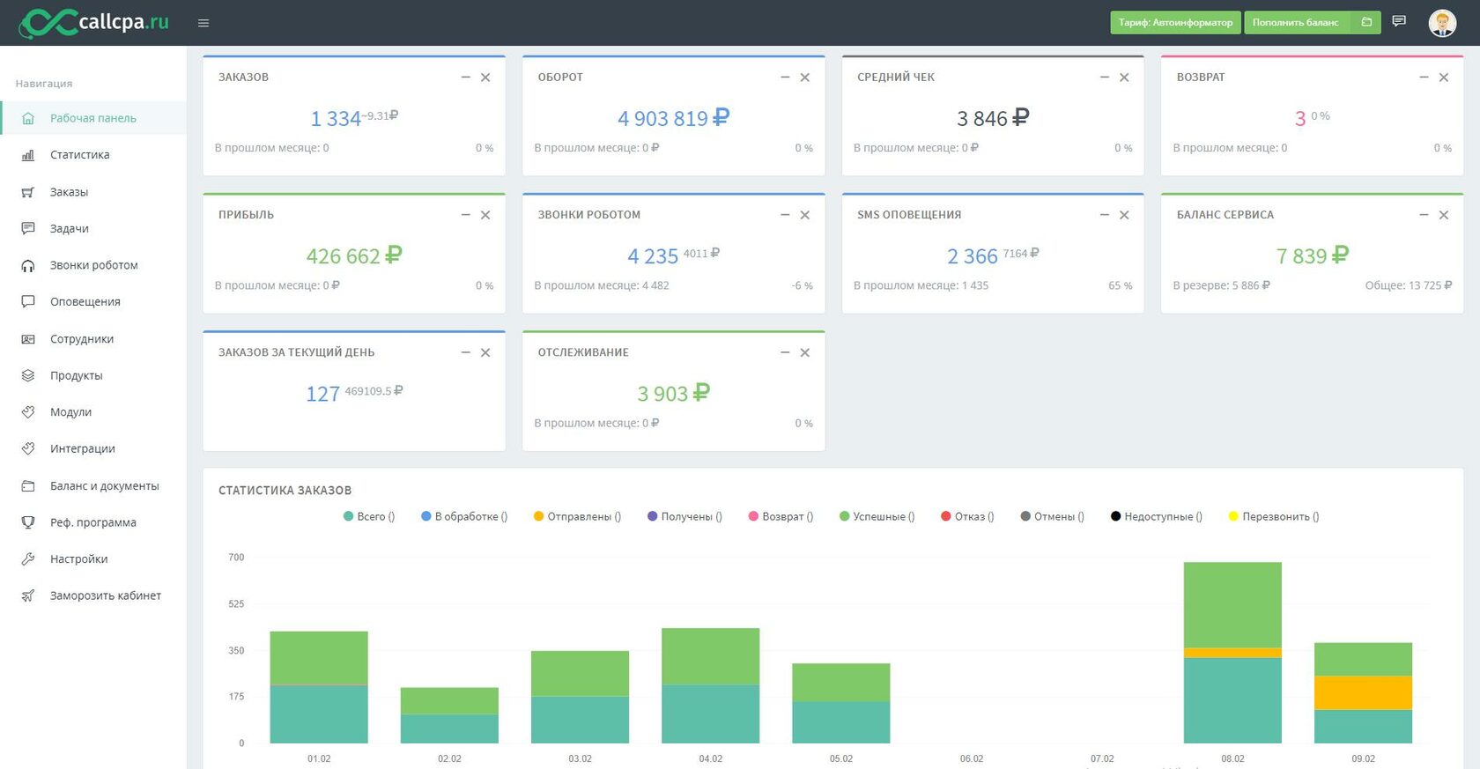Open the user avatar profile menu
This screenshot has width=1480, height=769.
click(x=1442, y=23)
